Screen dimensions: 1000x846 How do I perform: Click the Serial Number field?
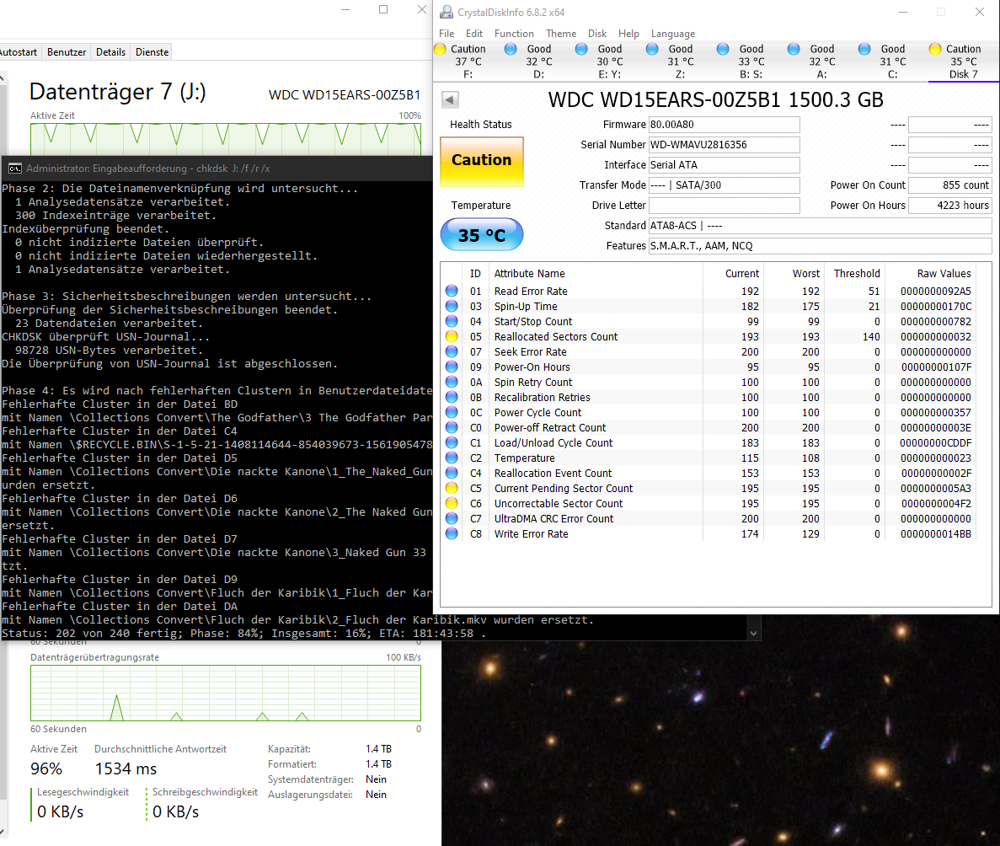[724, 145]
